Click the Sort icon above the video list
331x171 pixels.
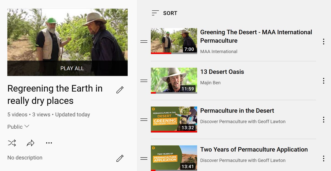pos(155,13)
